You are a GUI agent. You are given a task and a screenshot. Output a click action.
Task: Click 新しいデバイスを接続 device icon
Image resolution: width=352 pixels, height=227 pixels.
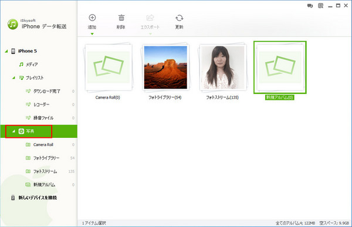click(13, 198)
